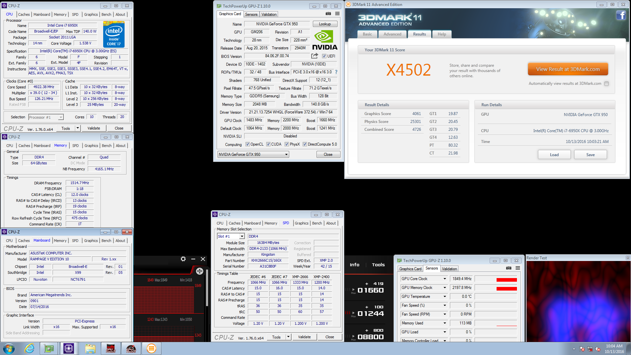Click the orange 3DMark icon on taskbar
Viewport: 631px width, 355px height.
151,348
